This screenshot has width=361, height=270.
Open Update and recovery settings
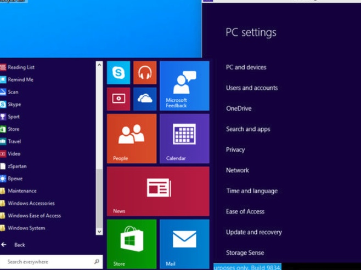click(x=254, y=232)
